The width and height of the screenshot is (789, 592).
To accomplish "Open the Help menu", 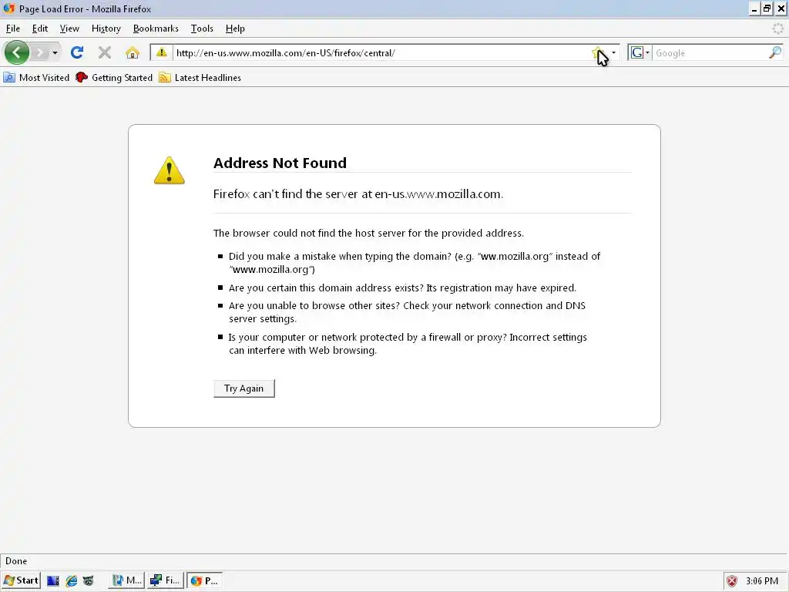I will (235, 29).
